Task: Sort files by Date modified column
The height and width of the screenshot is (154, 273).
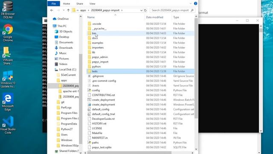Action: click(158, 17)
